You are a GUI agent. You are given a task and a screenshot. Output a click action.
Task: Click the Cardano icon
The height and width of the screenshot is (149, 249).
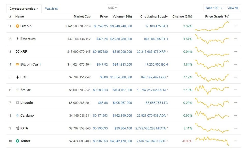17,115
